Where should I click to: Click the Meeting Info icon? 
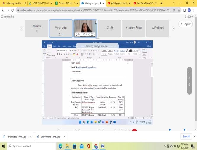(2, 17)
